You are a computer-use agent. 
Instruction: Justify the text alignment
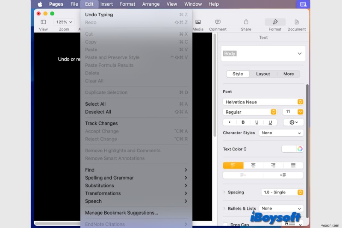click(293, 166)
